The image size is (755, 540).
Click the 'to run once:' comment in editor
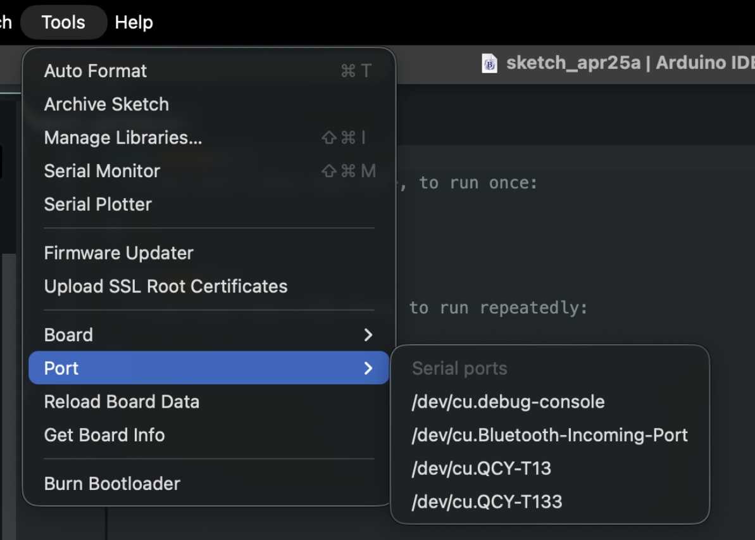click(478, 182)
